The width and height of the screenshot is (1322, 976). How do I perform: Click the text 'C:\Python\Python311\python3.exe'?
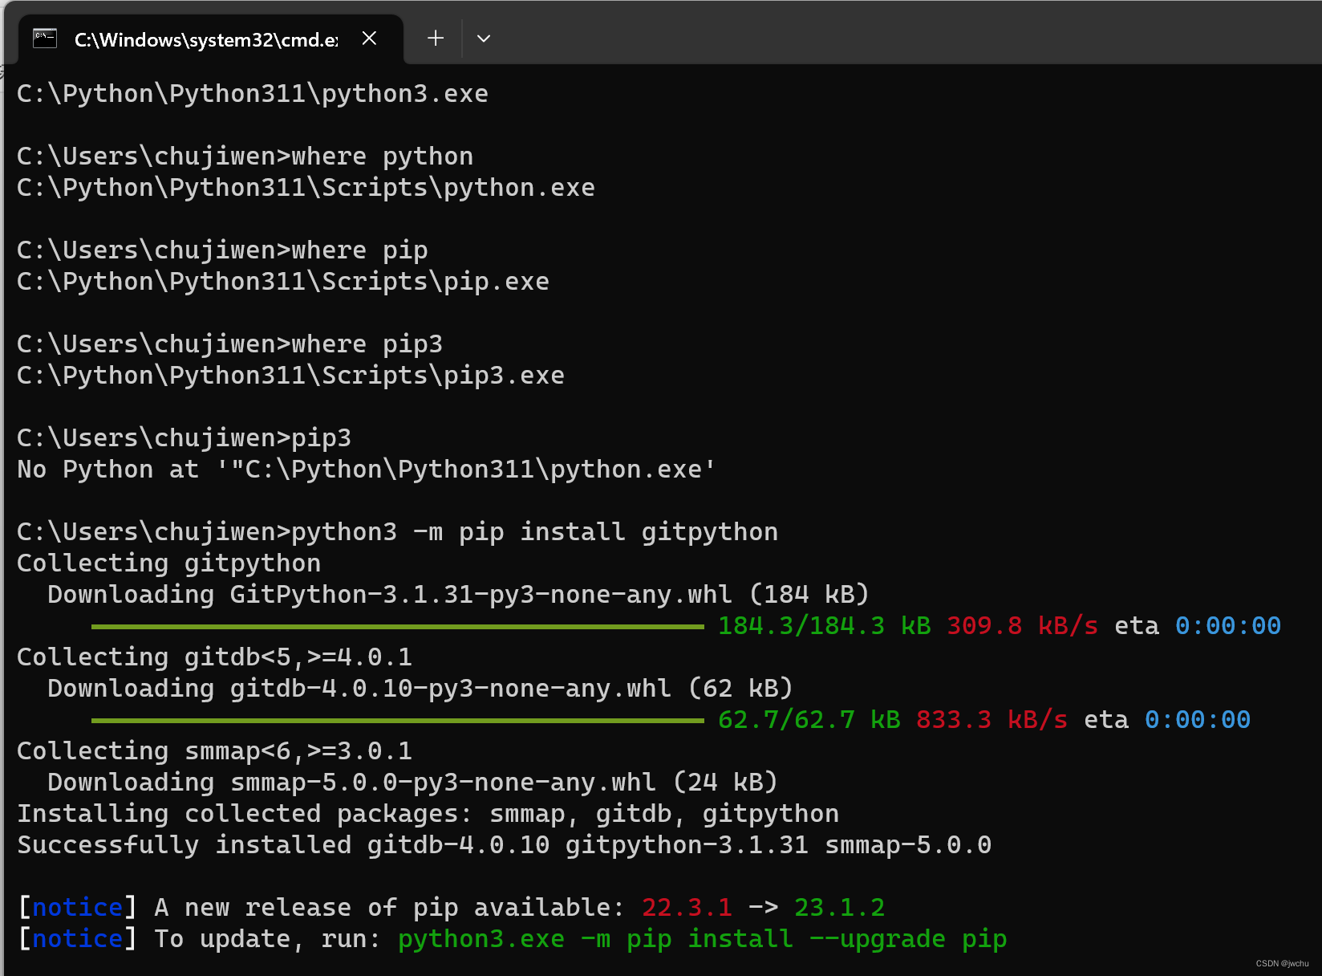point(253,94)
